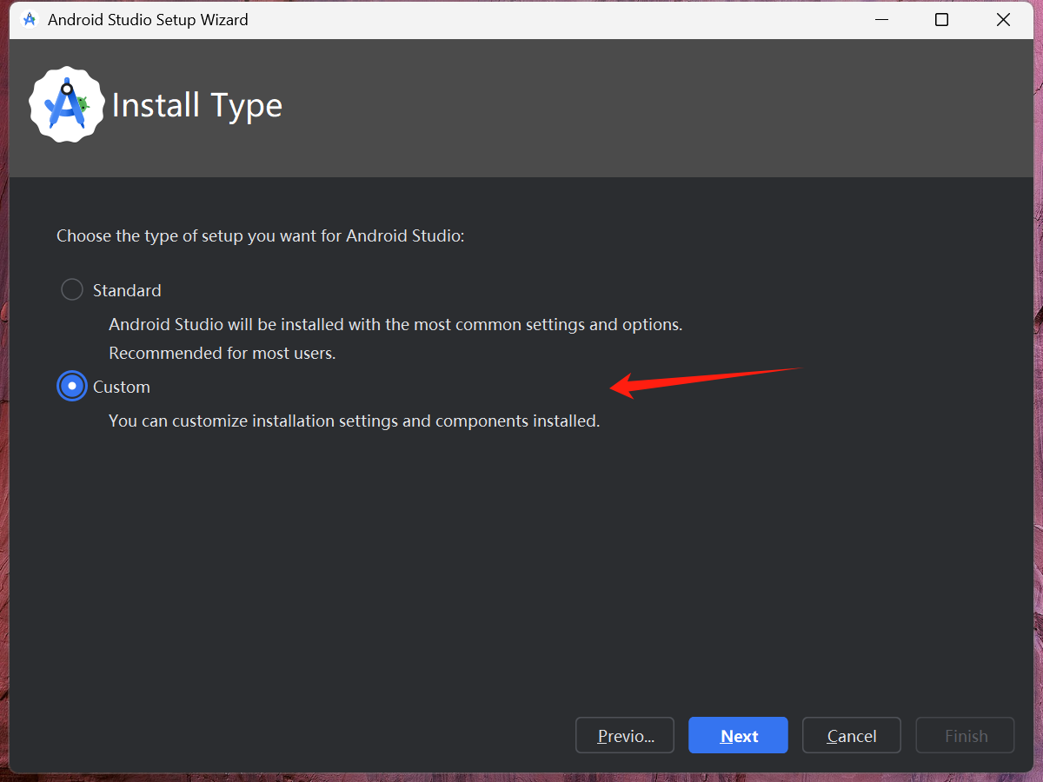The height and width of the screenshot is (782, 1043).
Task: Click 'Choose the type of setup' prompt text
Action: pyautogui.click(x=261, y=235)
